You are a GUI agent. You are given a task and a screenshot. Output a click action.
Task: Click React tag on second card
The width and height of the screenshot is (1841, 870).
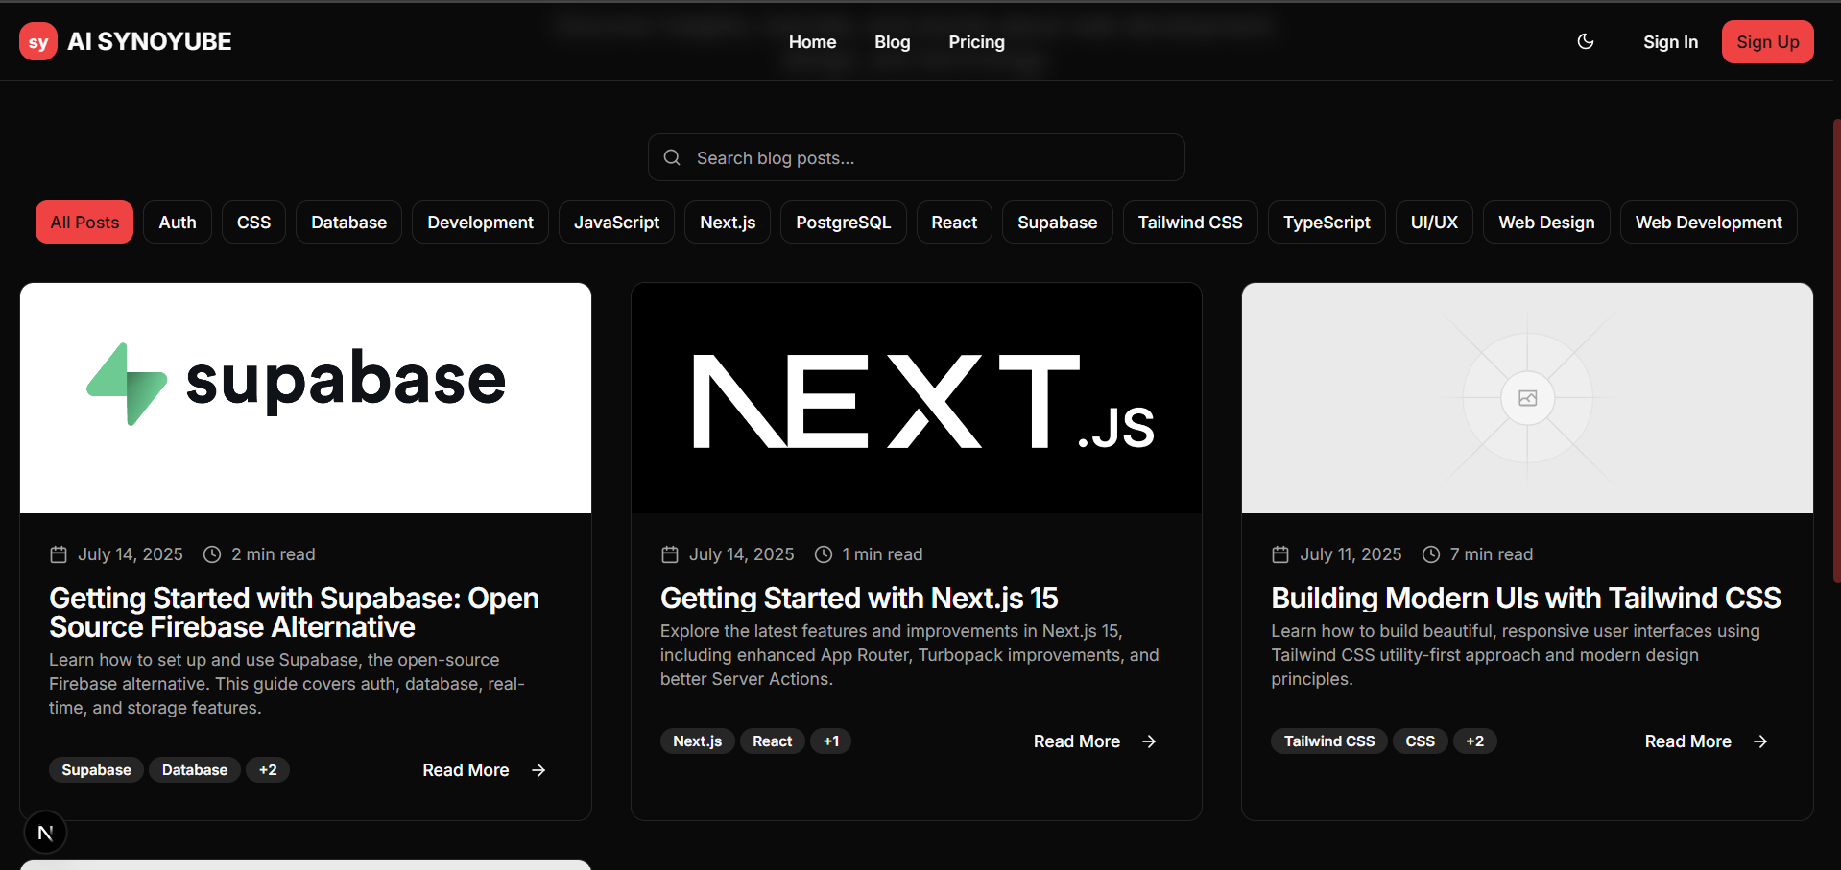click(772, 741)
